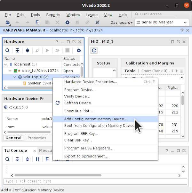Open Calibration and Margins tab list menu
Viewport: 192px width, 193px height.
(181, 71)
